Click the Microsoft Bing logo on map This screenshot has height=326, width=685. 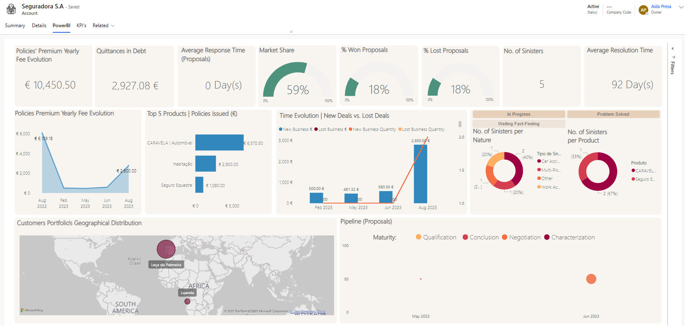coord(32,310)
